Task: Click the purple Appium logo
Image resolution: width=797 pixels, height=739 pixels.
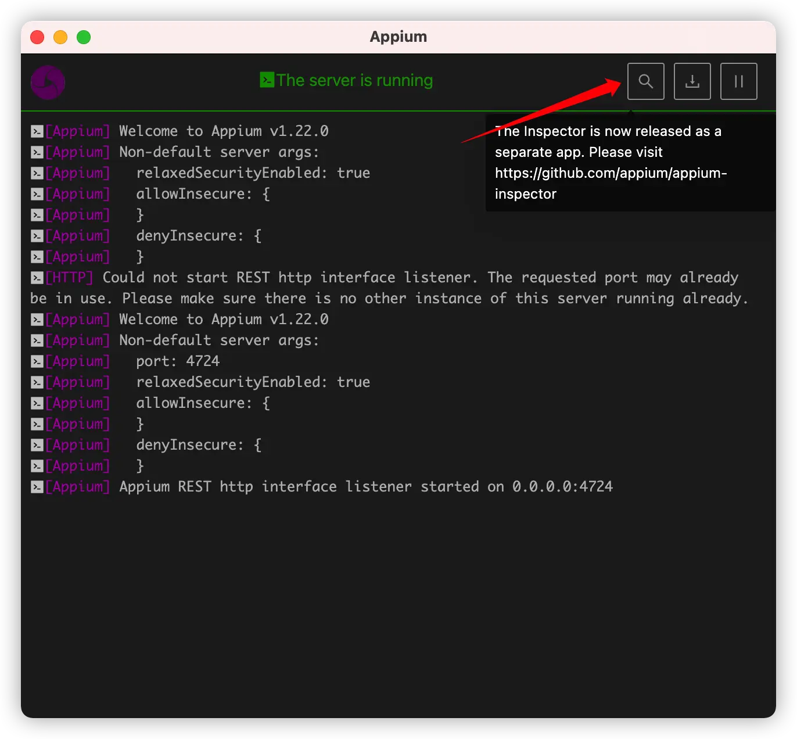Action: pyautogui.click(x=48, y=82)
